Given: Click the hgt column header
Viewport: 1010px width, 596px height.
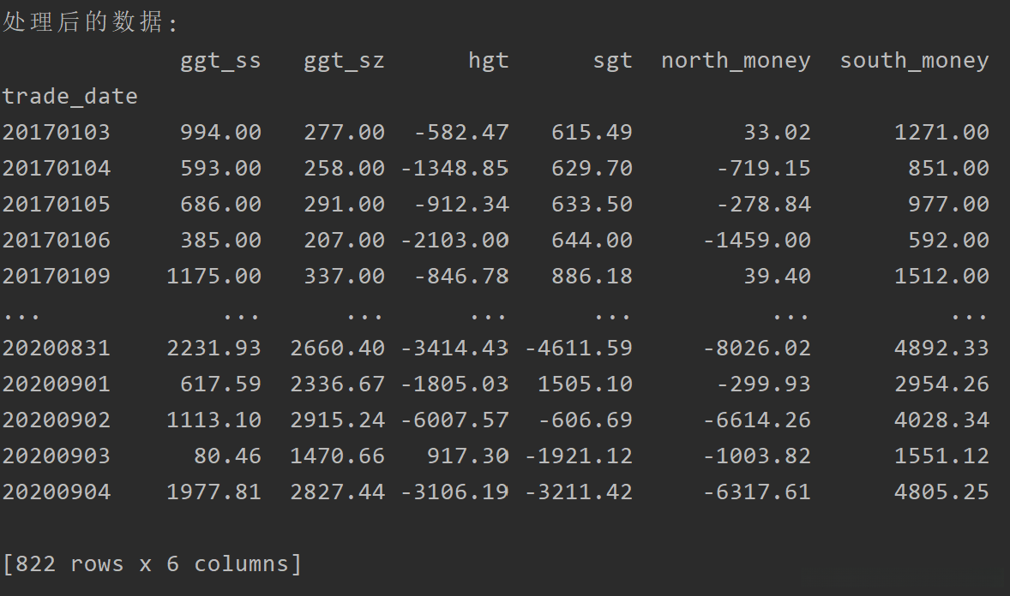Looking at the screenshot, I should click(x=488, y=61).
